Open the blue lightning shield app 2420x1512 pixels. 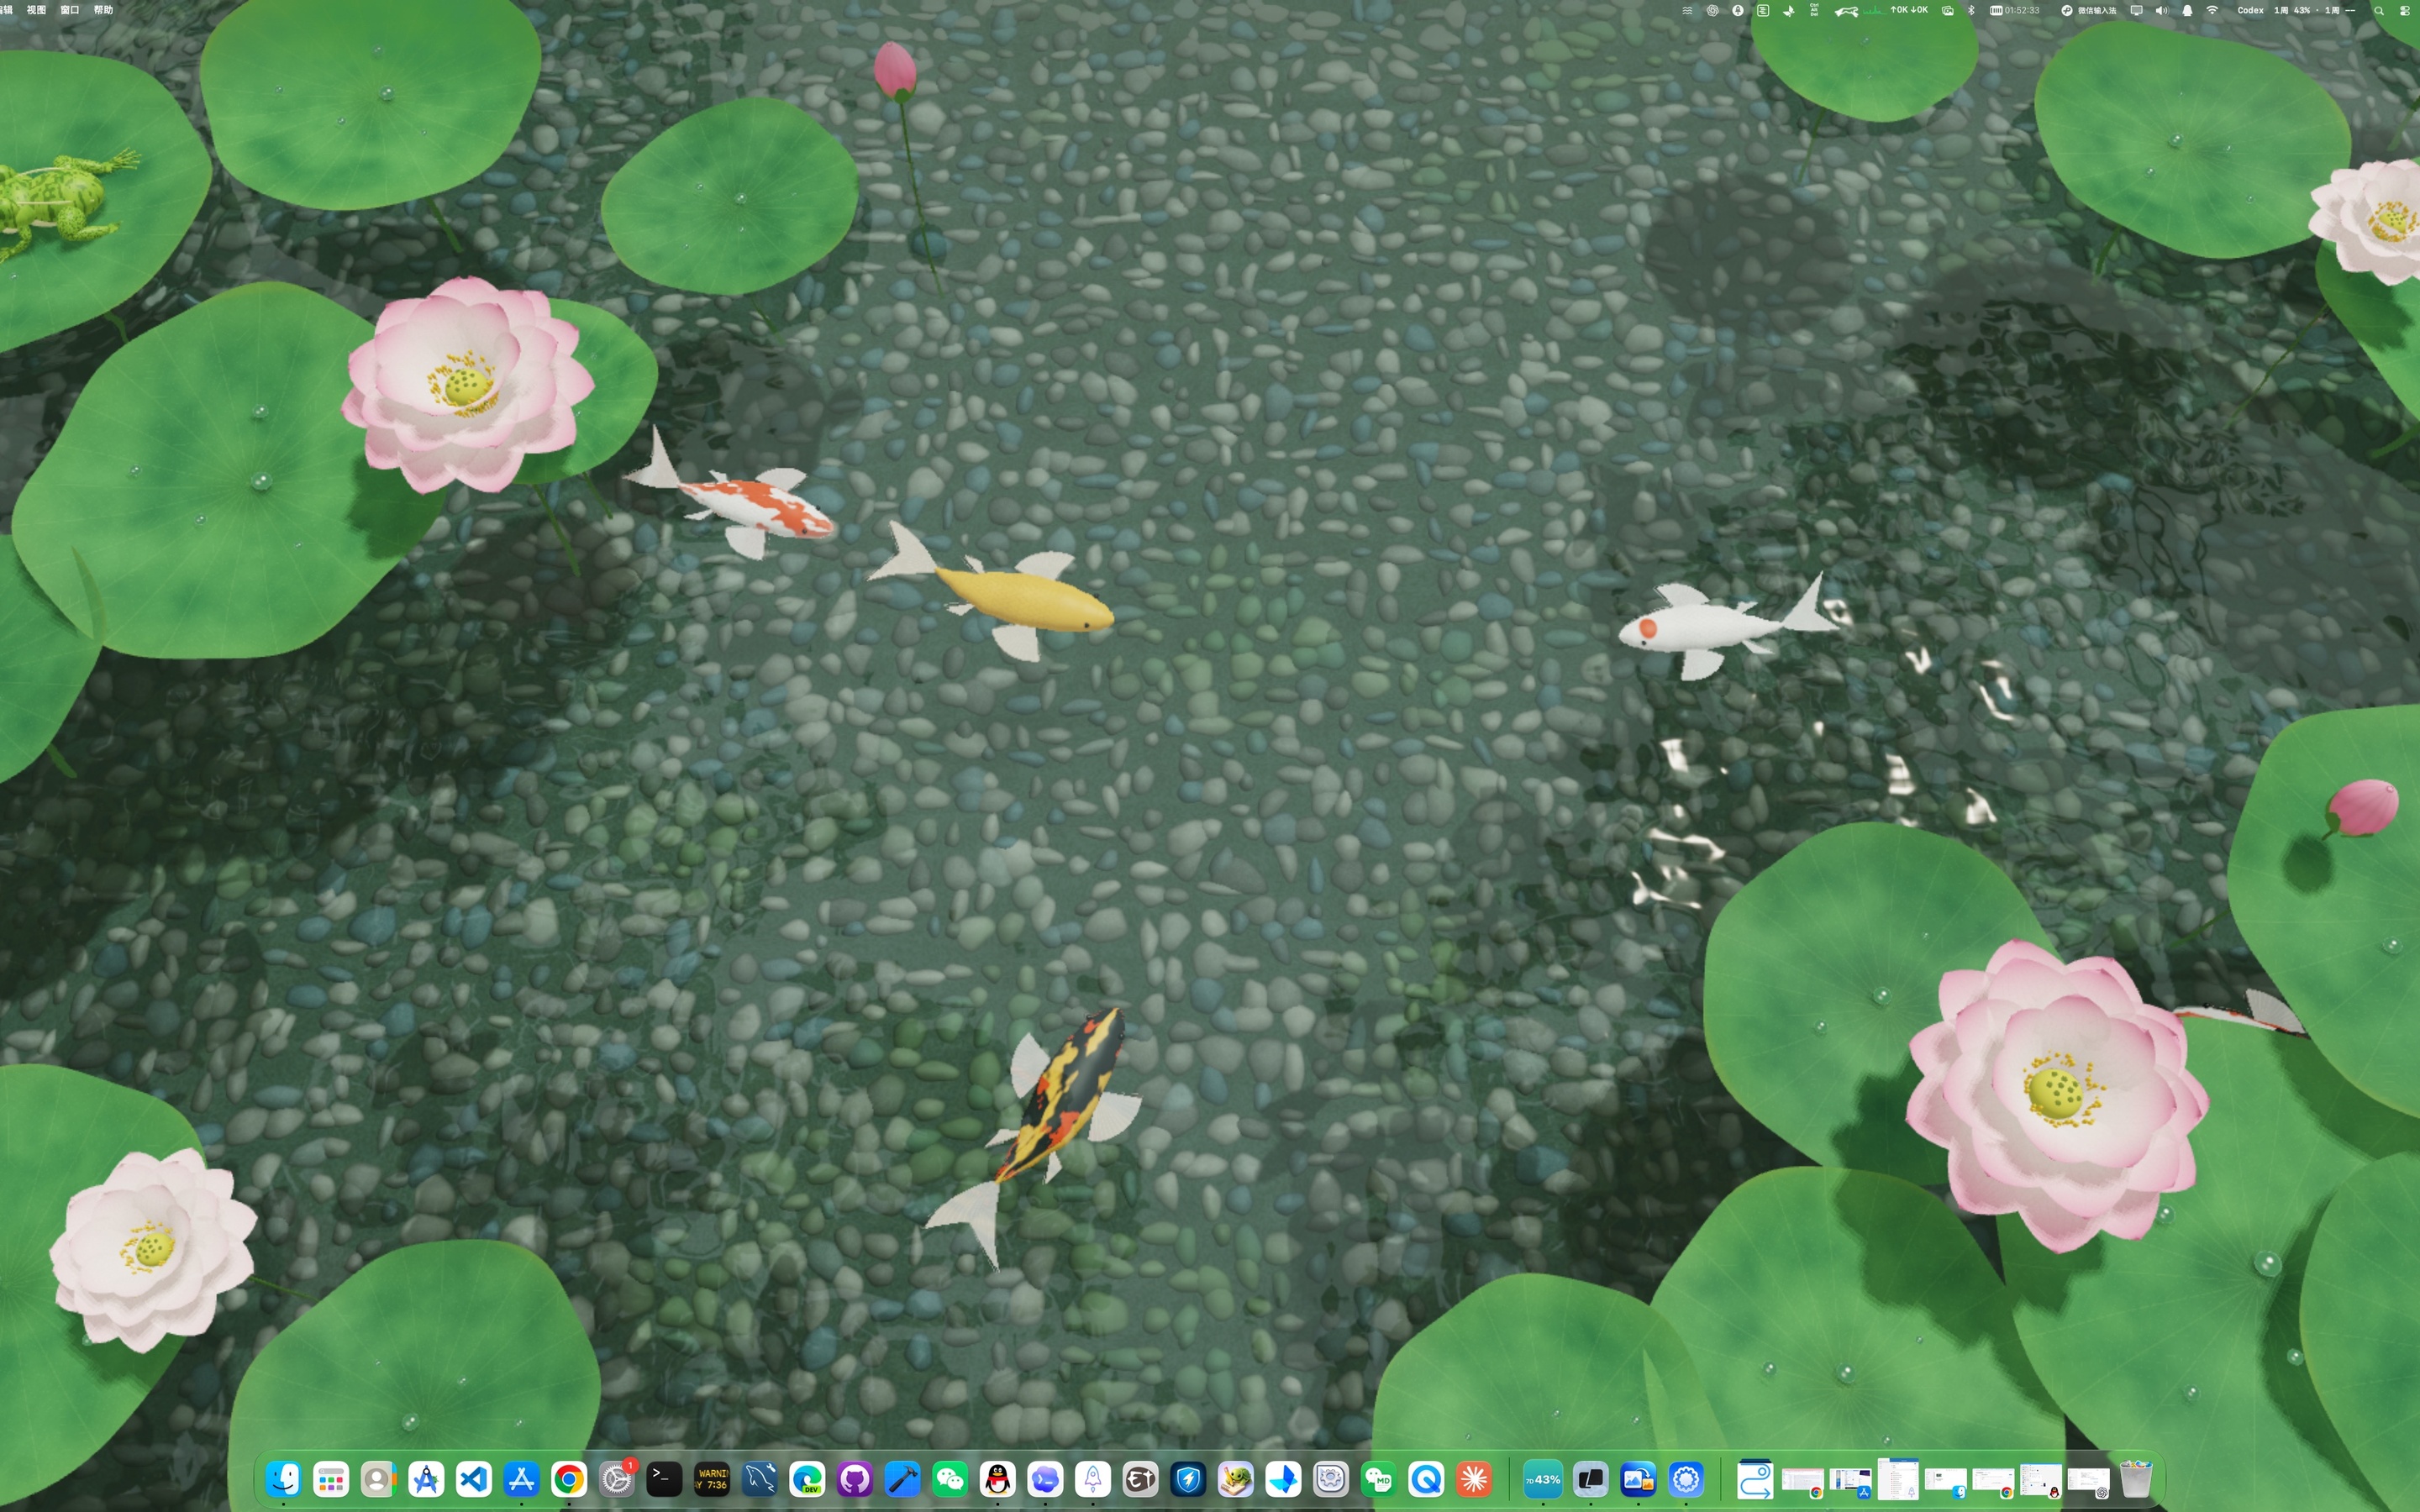point(1188,1478)
